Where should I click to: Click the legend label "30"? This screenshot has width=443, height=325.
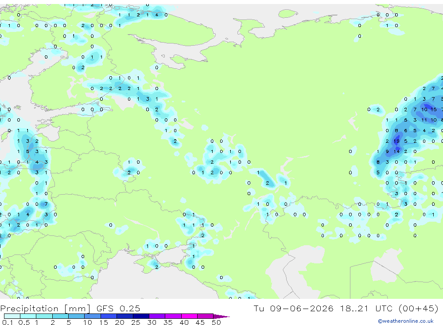[x=152, y=322]
